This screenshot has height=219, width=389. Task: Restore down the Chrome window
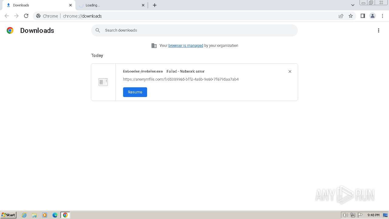[x=371, y=3]
